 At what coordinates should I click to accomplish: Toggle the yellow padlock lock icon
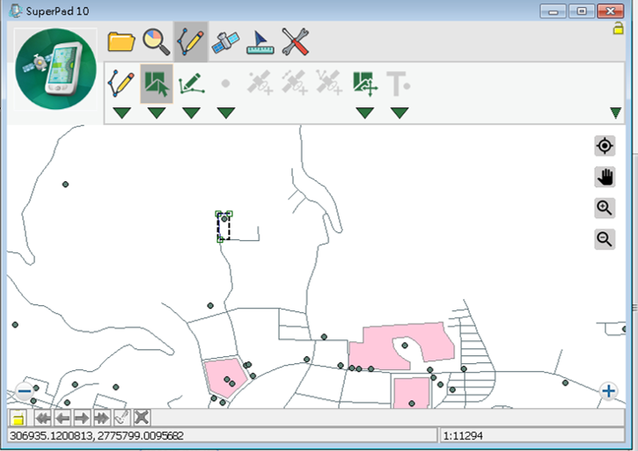[x=618, y=28]
